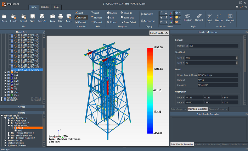Click the Extent navigation tool

pos(112,22)
